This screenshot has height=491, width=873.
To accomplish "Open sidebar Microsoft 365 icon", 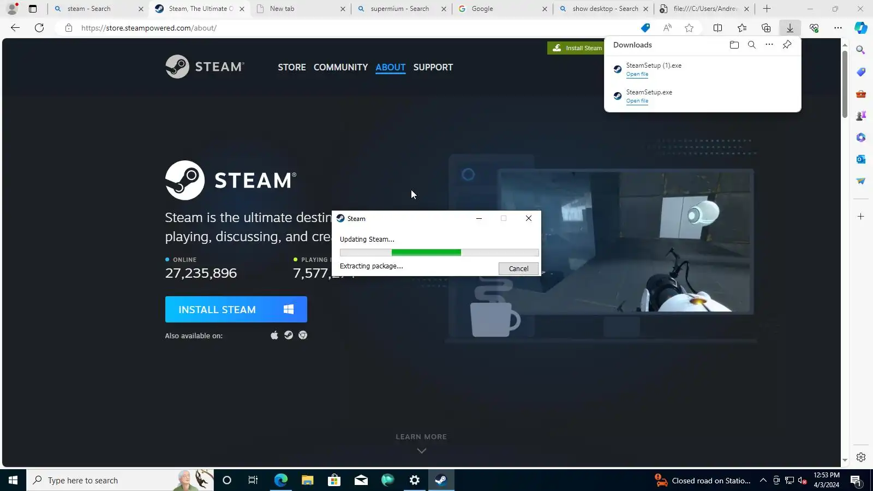I will tap(861, 137).
